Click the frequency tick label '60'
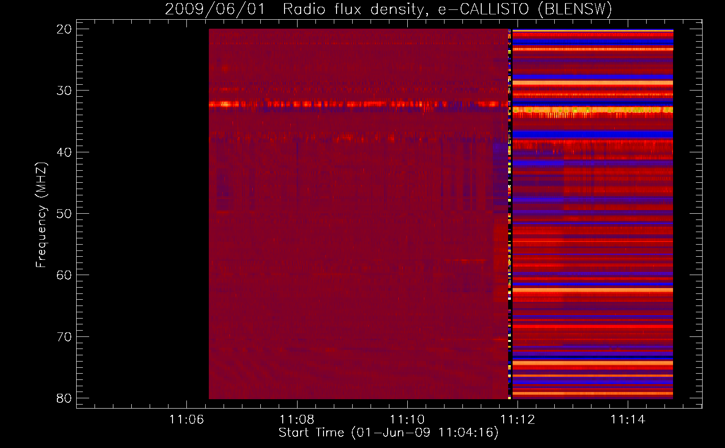Screen dimensions: 725x448 click(x=64, y=275)
